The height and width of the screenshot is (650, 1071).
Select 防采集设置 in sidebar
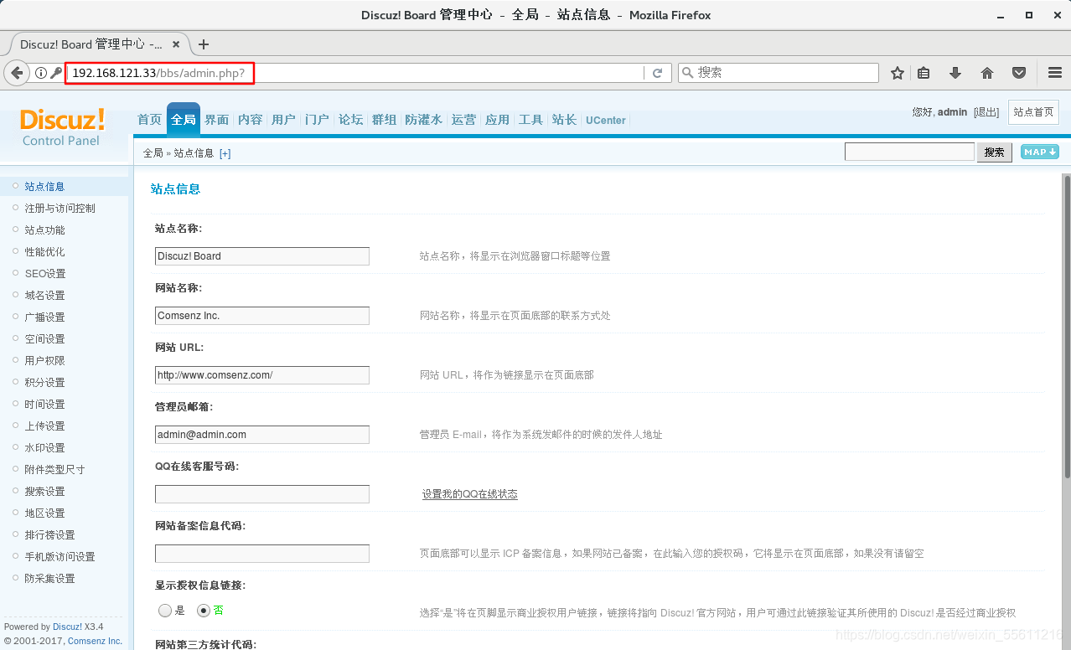(50, 579)
